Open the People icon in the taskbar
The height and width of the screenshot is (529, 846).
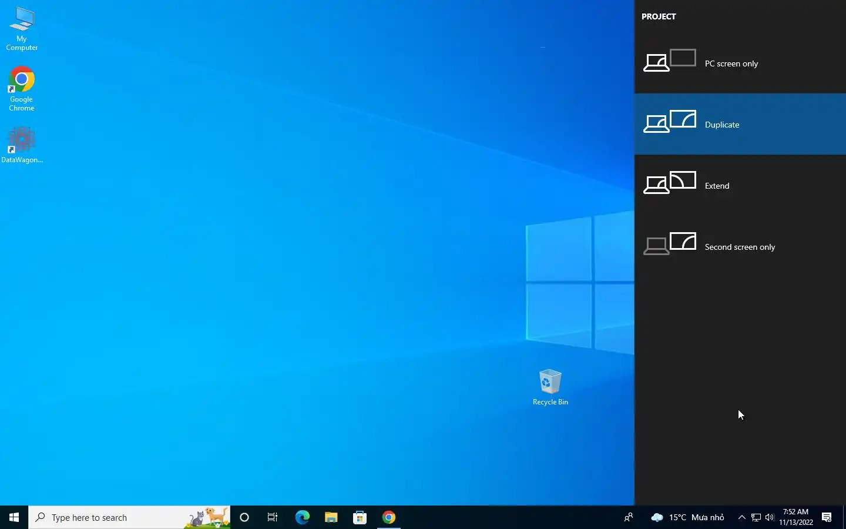click(x=629, y=517)
